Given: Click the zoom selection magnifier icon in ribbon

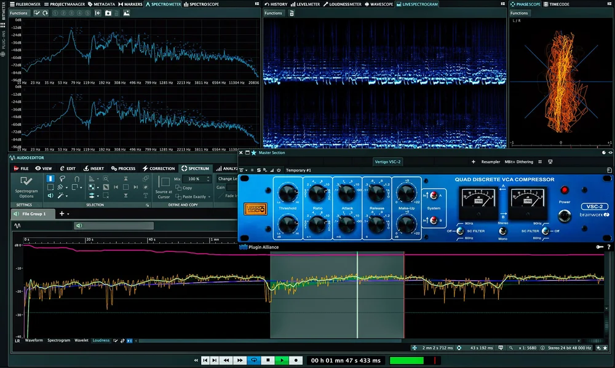Looking at the screenshot, I should pos(106,178).
